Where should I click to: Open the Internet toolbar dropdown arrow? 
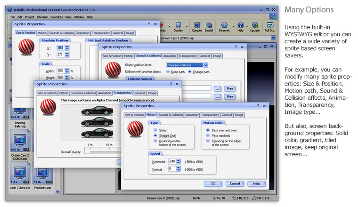point(233,27)
